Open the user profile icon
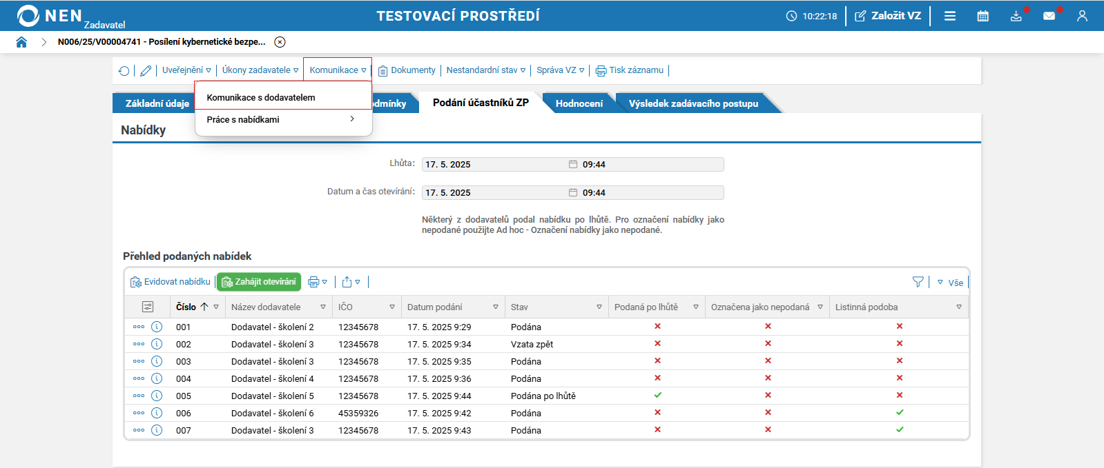 click(1082, 16)
